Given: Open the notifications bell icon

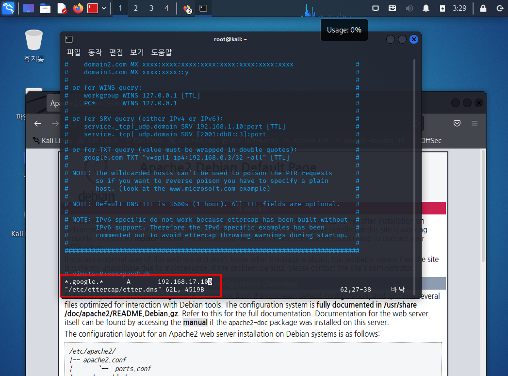Looking at the screenshot, I should pyautogui.click(x=426, y=8).
